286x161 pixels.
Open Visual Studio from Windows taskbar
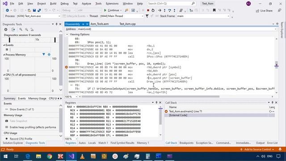click(x=71, y=156)
